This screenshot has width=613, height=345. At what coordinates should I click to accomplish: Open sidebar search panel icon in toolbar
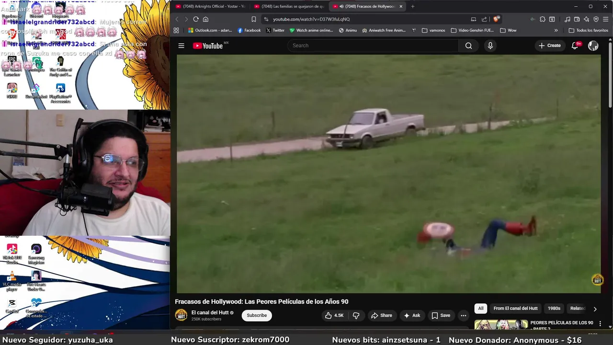552,19
